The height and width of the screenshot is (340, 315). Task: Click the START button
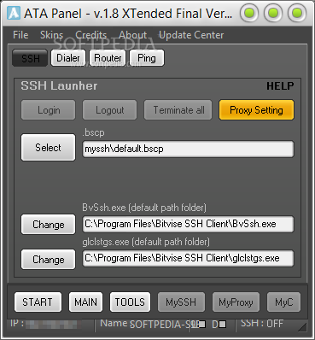click(x=38, y=302)
